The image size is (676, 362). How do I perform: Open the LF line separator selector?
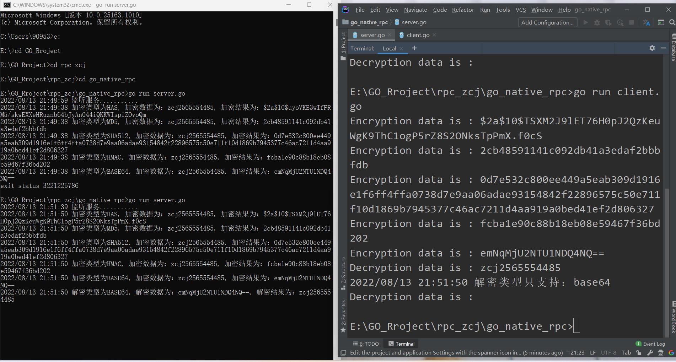[592, 353]
